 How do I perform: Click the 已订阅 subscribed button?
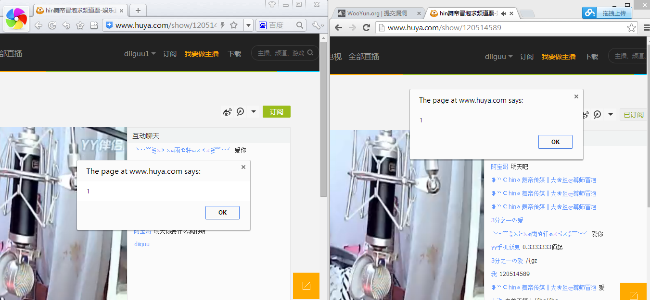click(633, 115)
